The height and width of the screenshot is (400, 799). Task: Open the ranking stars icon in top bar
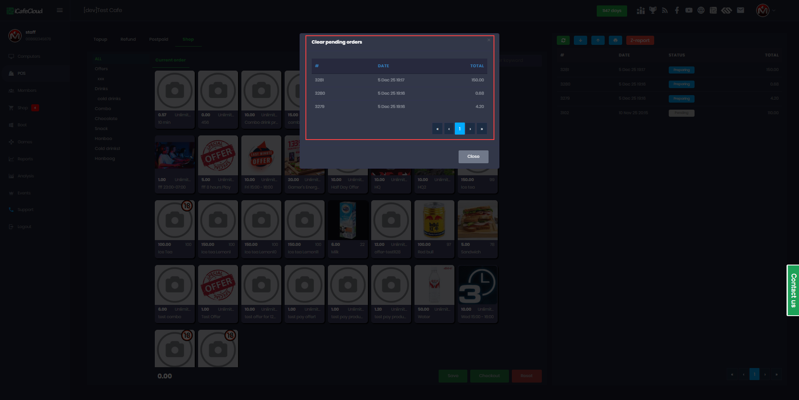640,10
